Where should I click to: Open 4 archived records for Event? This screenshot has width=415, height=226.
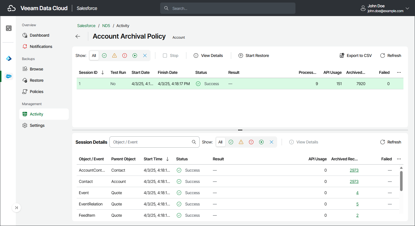[357, 193]
